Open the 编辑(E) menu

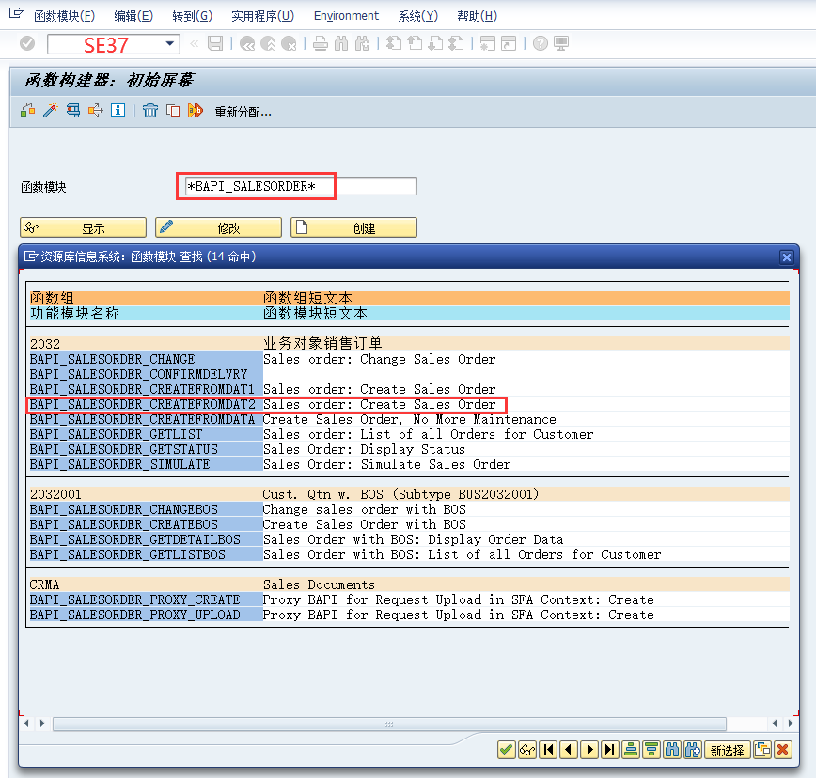(x=133, y=16)
